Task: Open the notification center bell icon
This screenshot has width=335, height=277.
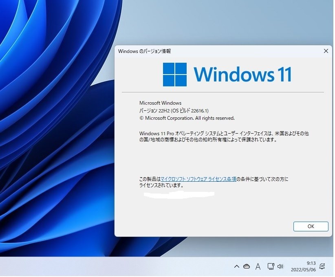Action: pos(322,266)
